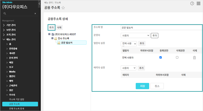Click the 취소 button

click(157, 86)
